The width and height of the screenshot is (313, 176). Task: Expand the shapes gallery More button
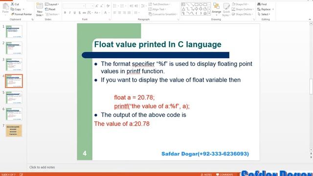(x=209, y=13)
